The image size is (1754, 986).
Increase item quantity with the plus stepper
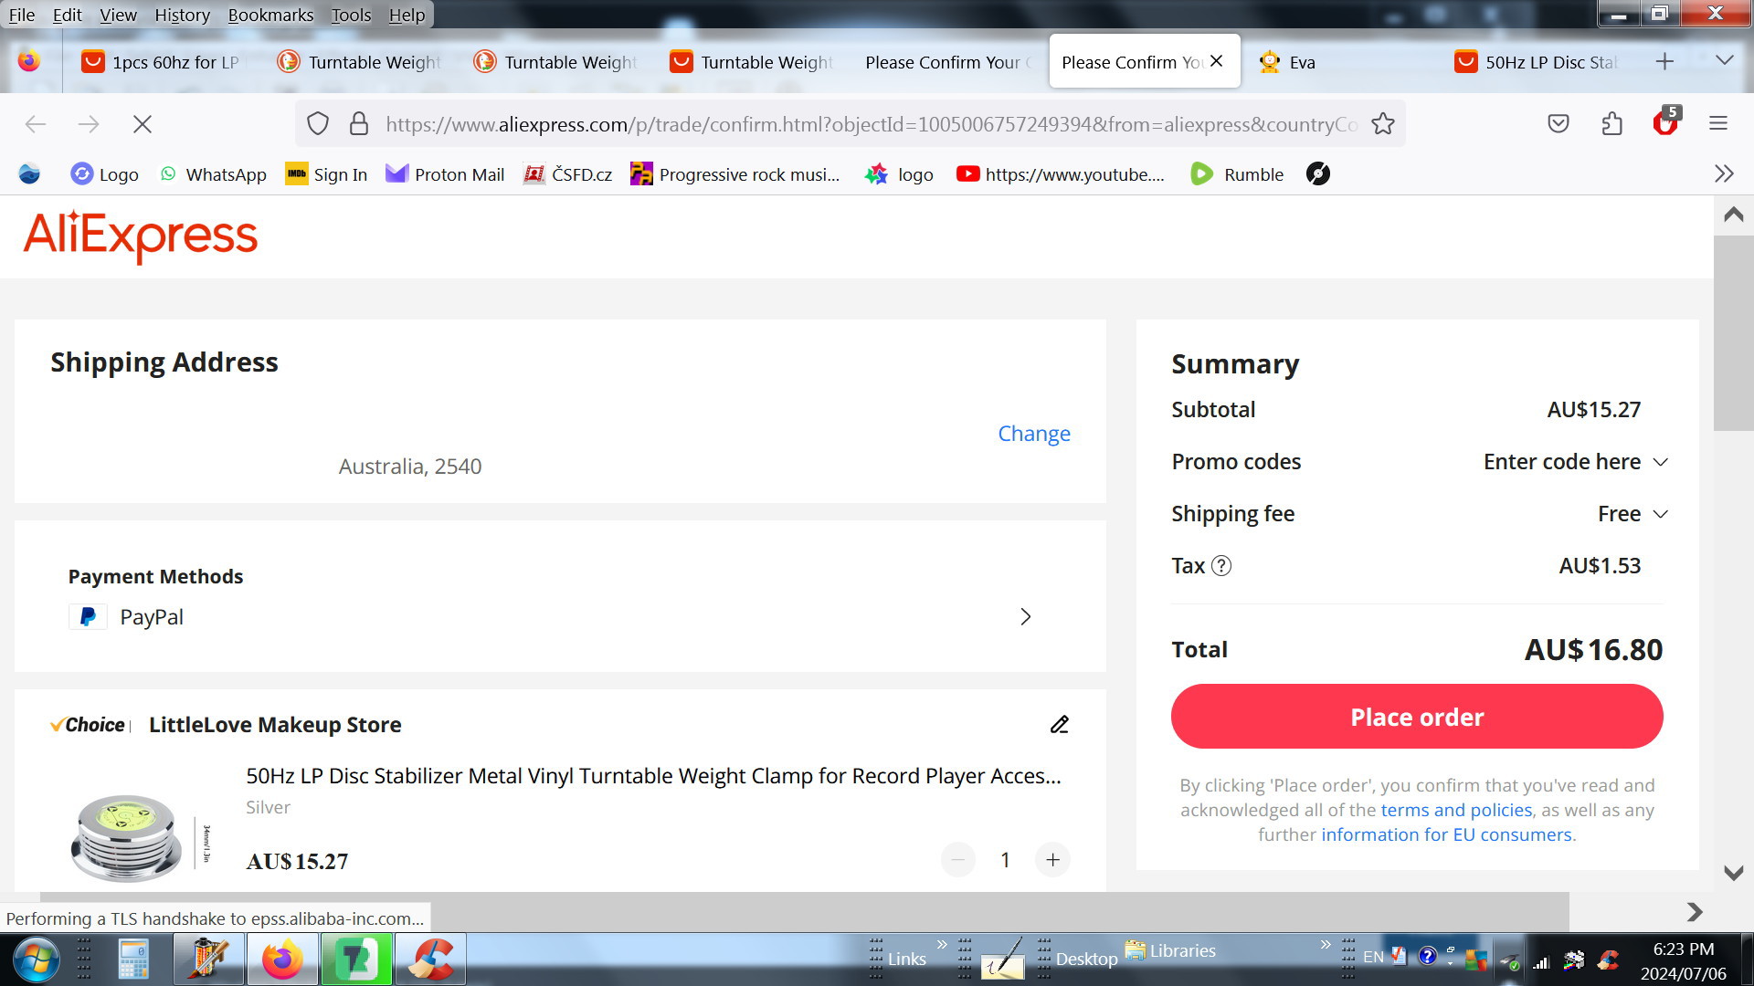[x=1052, y=859]
